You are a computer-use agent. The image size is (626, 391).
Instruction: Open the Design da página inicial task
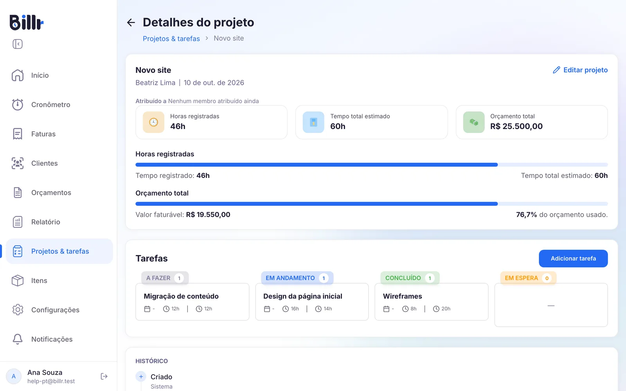coord(312,302)
